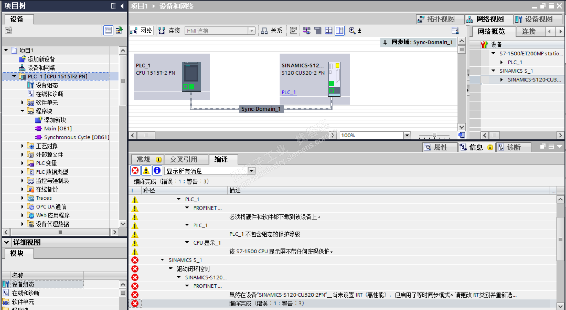Collapse the PLC_1 [CPU 1515T-2 PN] node
Viewport: 566px width, 310px height.
14,76
